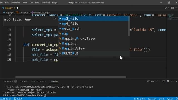Viewport: 178px width, 100px height.
Task: Click Python 3.8.5 32-bit interpreter status
Action: coord(6,99)
